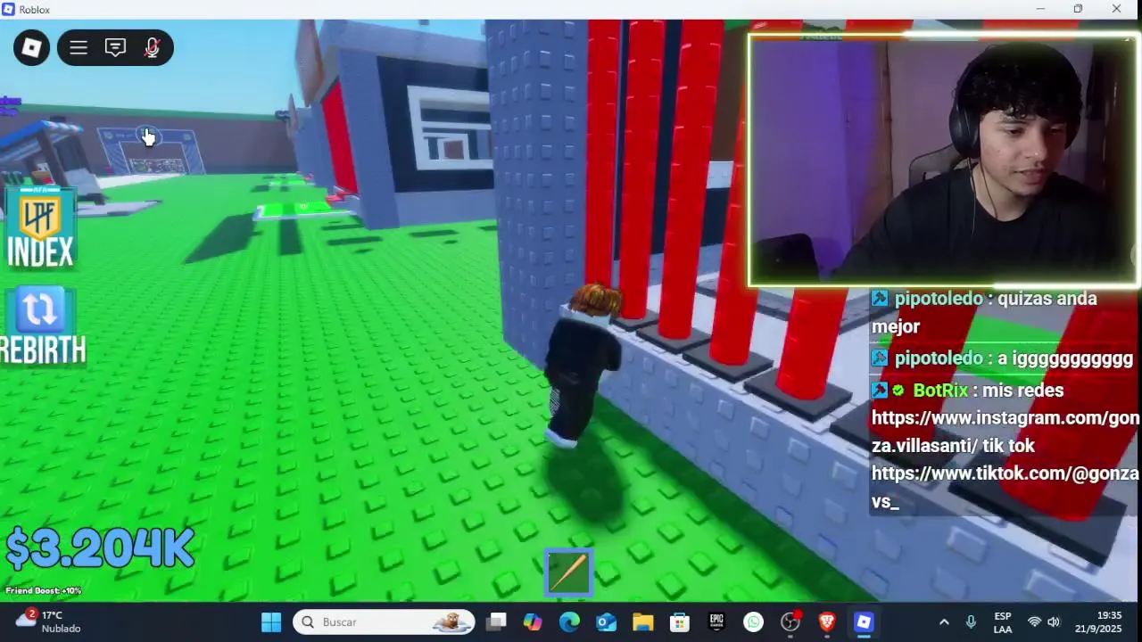Expand the hidden system tray icons

pyautogui.click(x=944, y=622)
